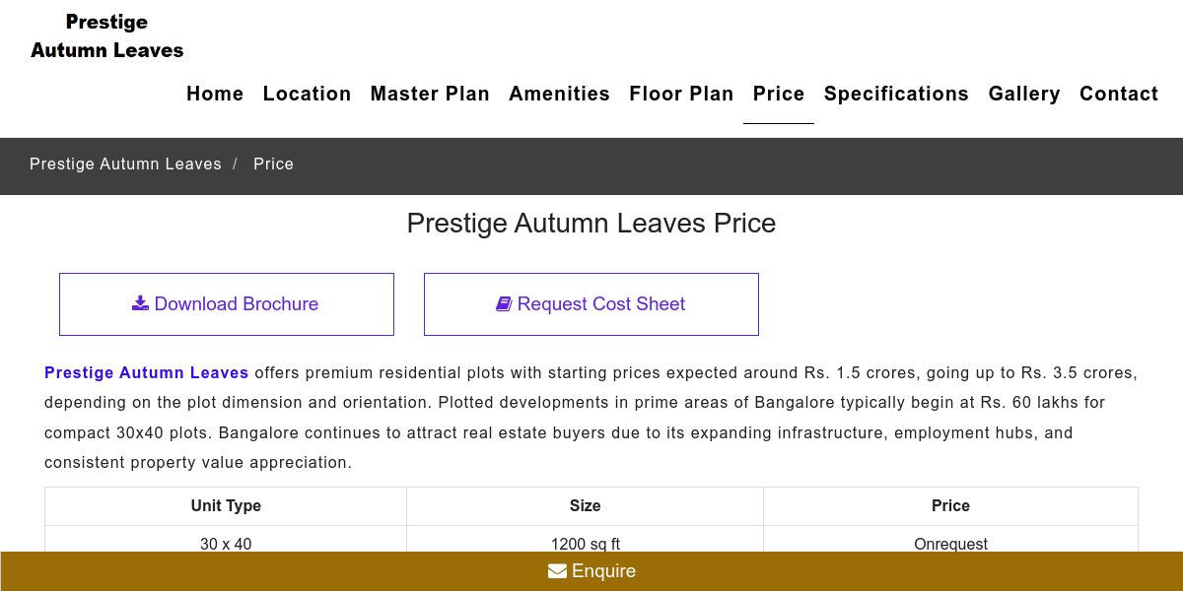This screenshot has width=1183, height=591.
Task: Open the Home menu item
Action: (215, 94)
